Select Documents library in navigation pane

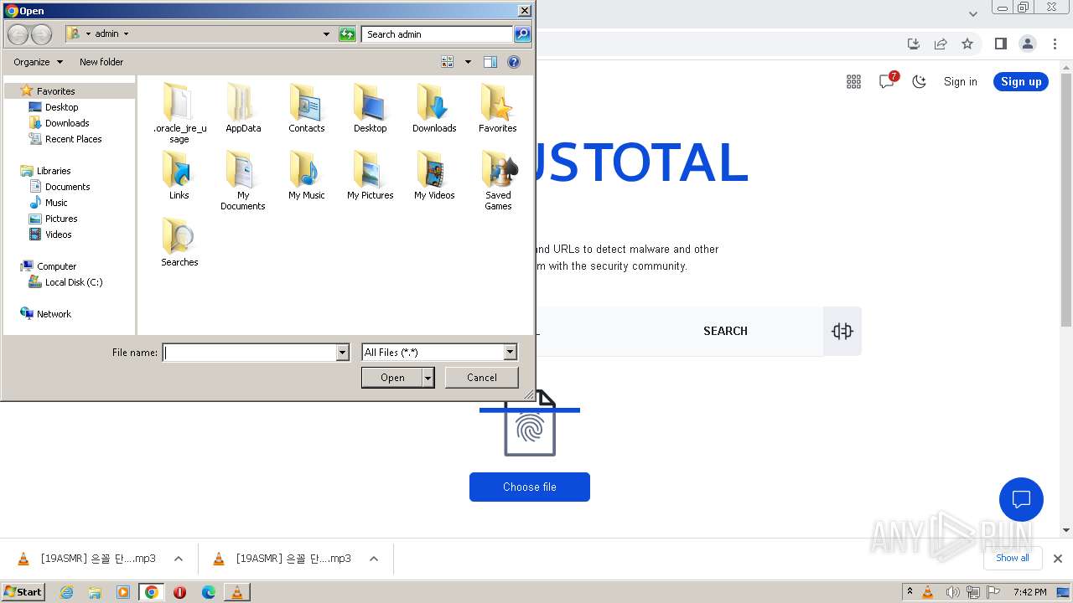(68, 187)
